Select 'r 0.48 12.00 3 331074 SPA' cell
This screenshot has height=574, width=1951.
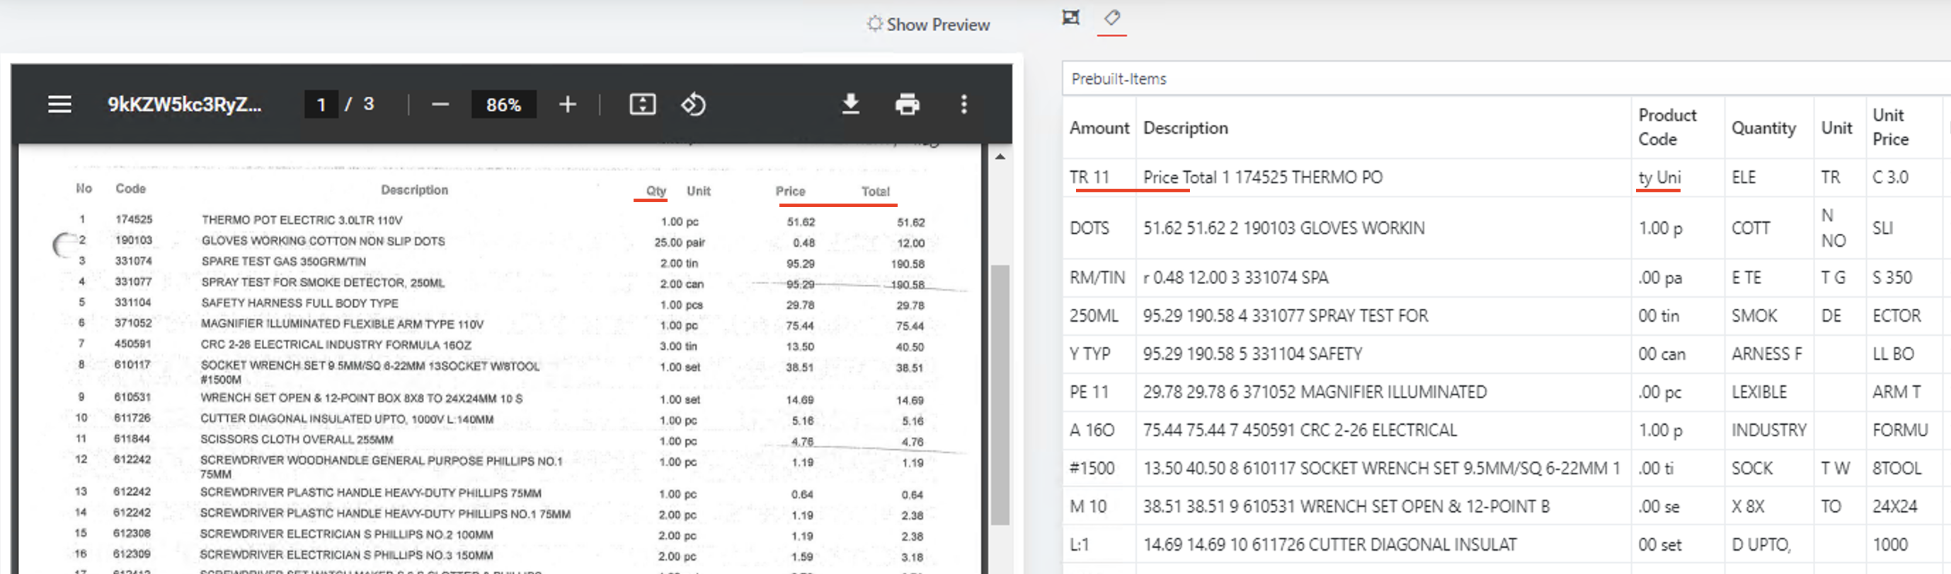(1383, 278)
